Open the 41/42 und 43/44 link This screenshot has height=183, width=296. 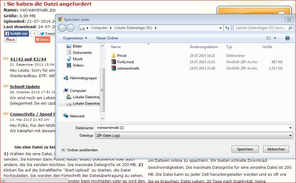tap(28, 59)
